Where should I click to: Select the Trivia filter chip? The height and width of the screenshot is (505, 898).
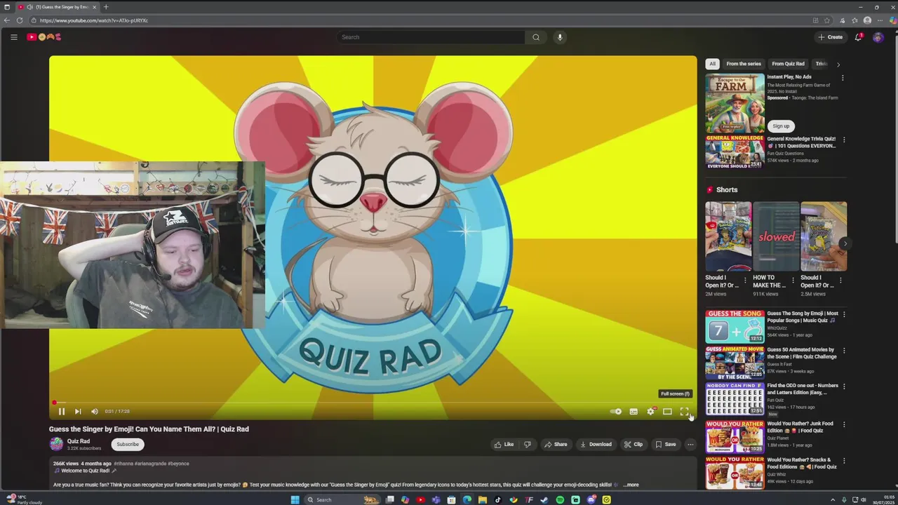coord(821,64)
